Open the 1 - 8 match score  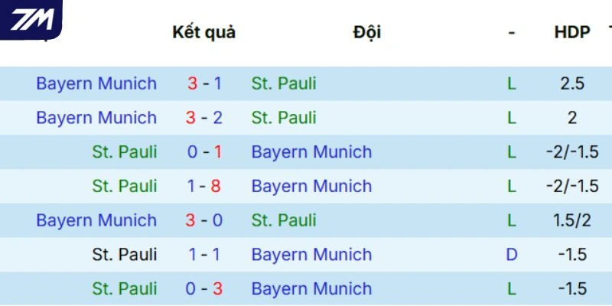point(204,186)
